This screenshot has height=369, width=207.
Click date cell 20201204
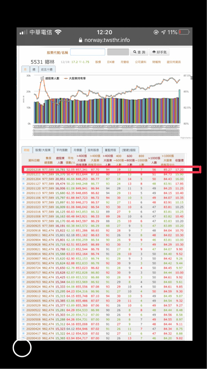(33, 179)
